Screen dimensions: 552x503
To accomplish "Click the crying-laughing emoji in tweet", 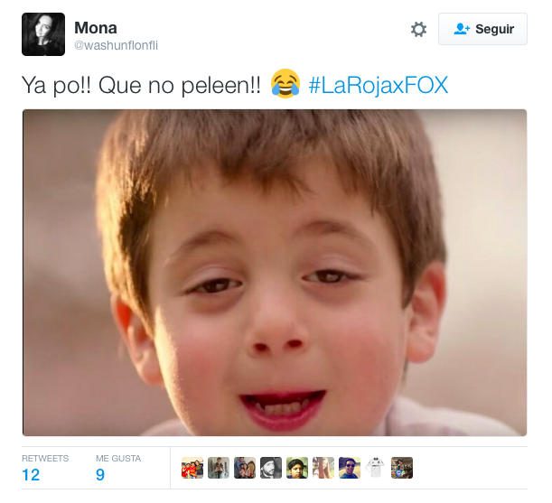I will [285, 84].
